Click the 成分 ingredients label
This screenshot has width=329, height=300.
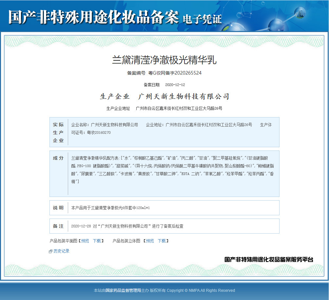click(x=58, y=158)
